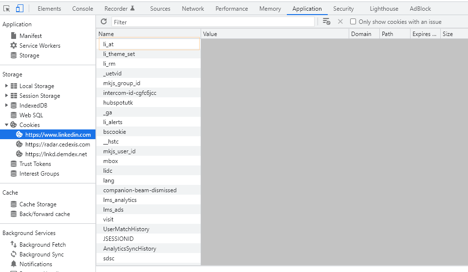The width and height of the screenshot is (468, 272).
Task: Click the Storage database icon under Application
Action: (14, 55)
